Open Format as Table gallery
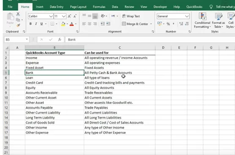Image resolution: width=235 pixels, height=155 pixels. coord(219,20)
